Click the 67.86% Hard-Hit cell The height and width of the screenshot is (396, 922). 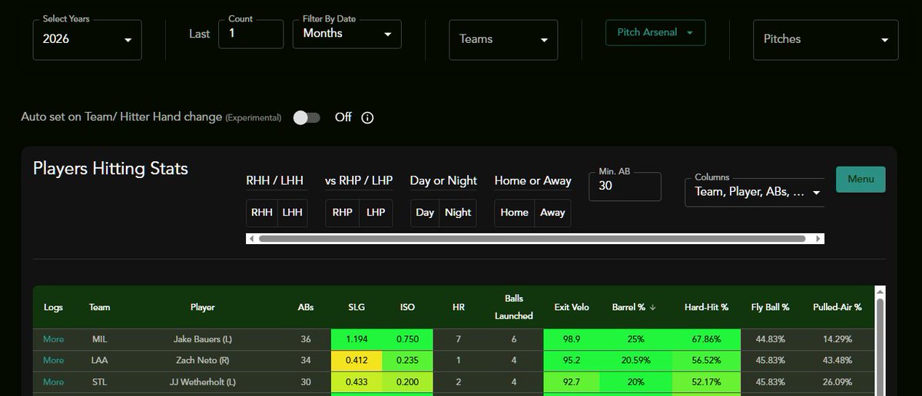pos(706,339)
